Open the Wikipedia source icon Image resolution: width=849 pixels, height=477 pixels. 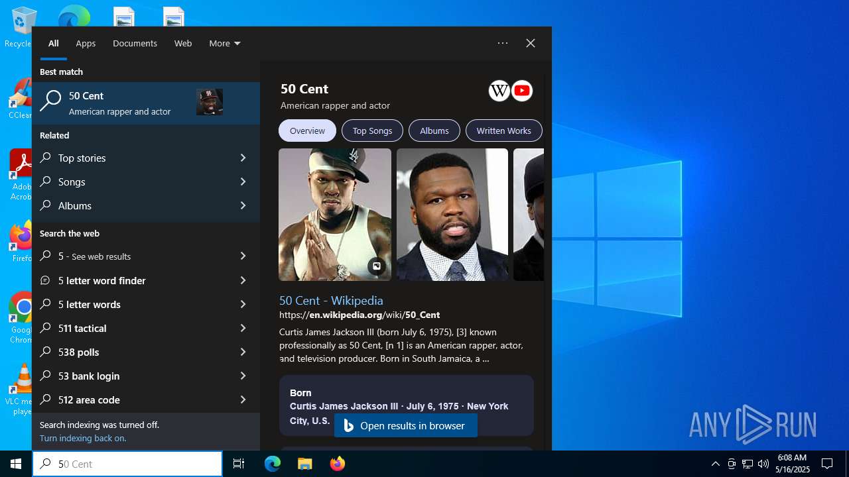499,91
